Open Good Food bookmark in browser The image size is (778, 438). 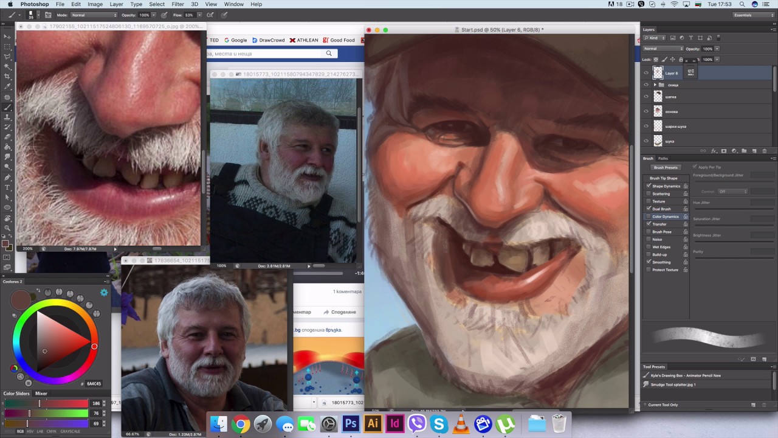pyautogui.click(x=339, y=40)
